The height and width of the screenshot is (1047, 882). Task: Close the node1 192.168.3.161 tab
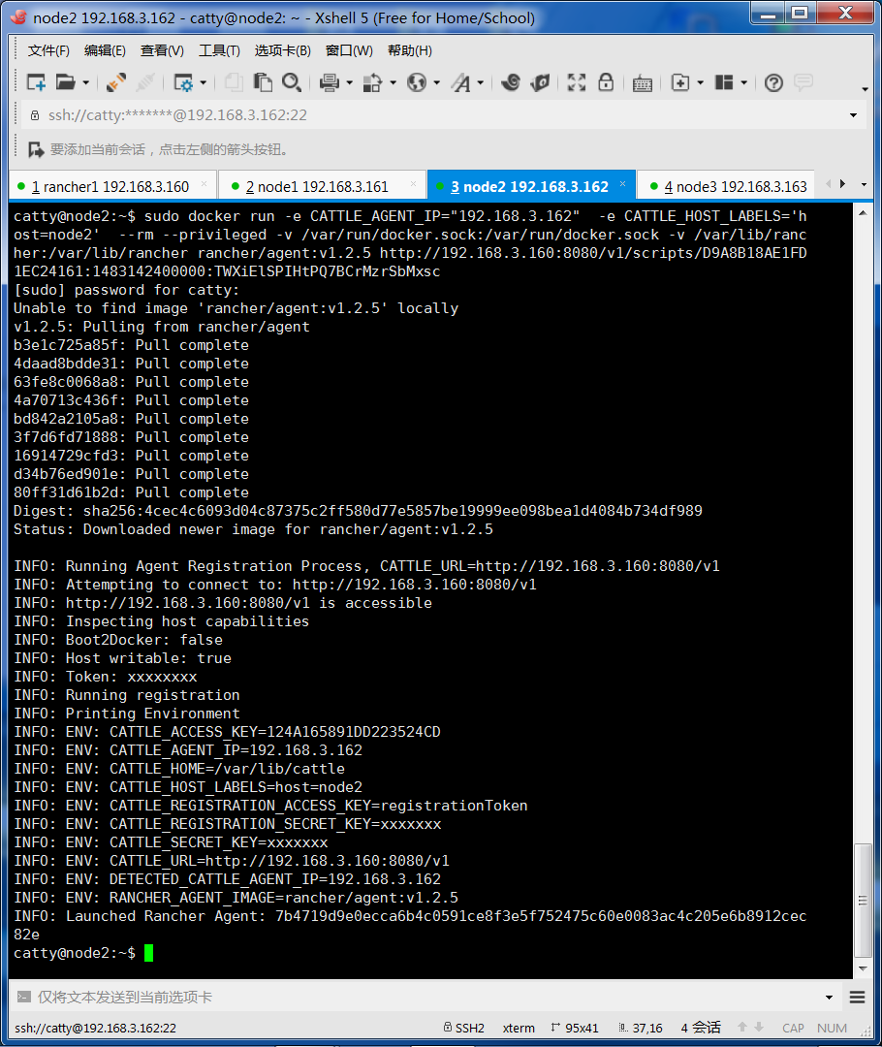tap(413, 183)
